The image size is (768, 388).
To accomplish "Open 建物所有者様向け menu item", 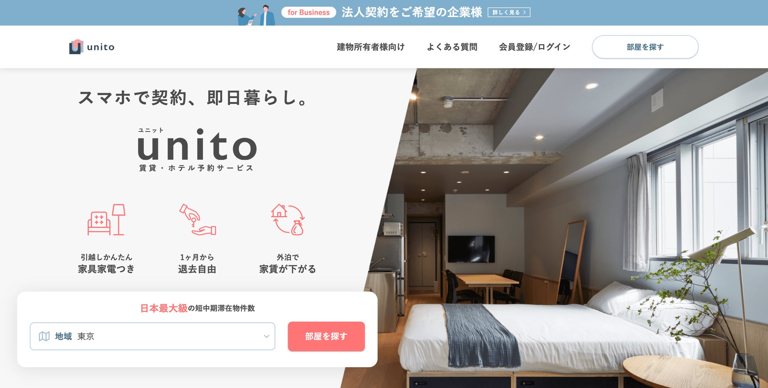I will click(x=371, y=47).
